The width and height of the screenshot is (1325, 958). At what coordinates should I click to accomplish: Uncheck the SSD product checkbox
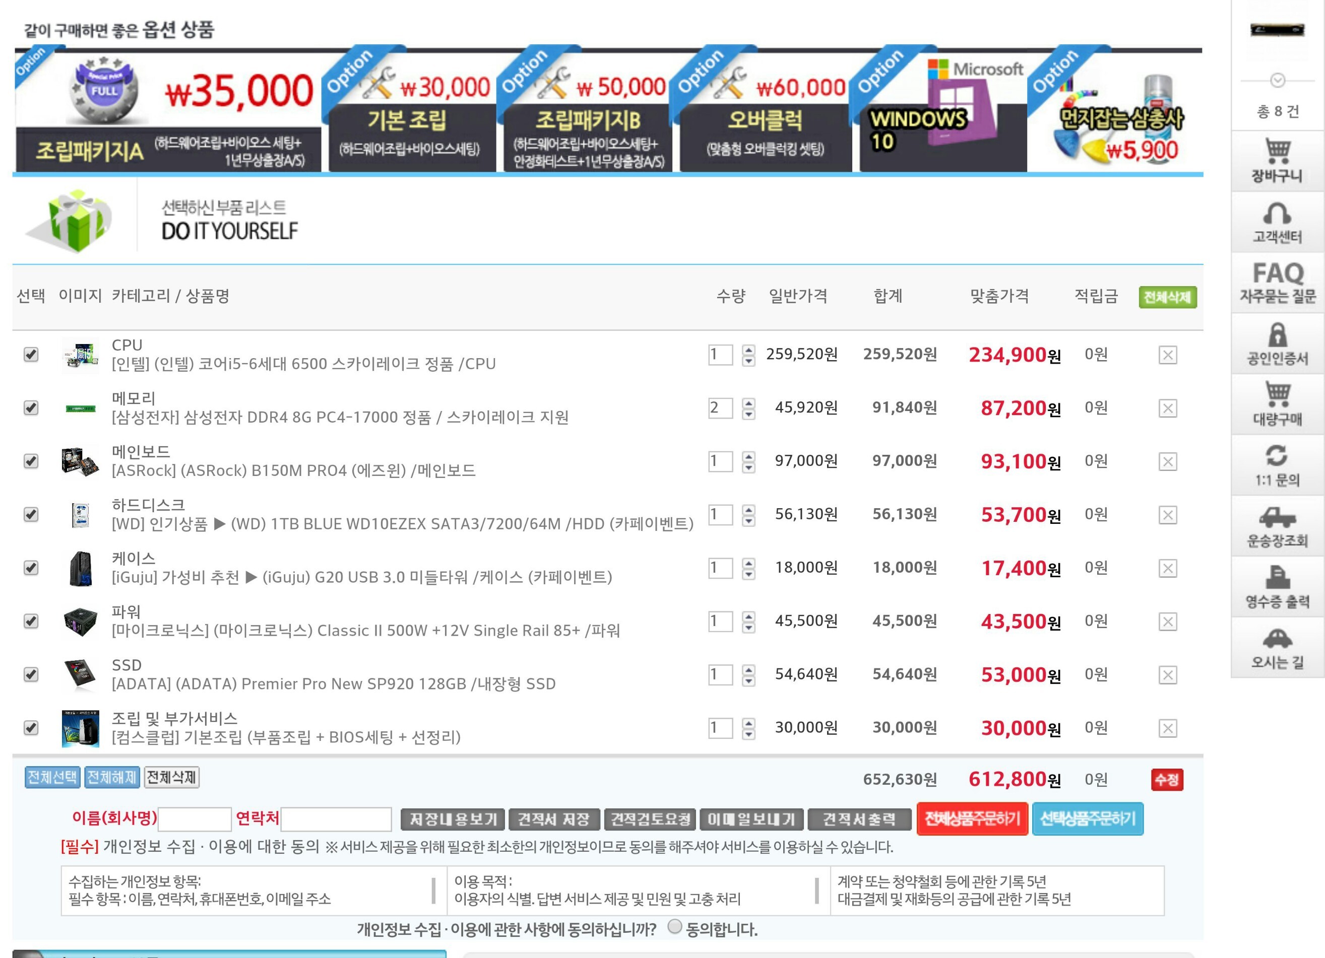(x=31, y=674)
